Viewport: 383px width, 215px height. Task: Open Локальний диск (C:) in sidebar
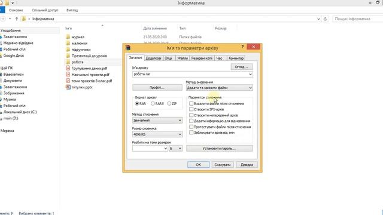tap(20, 112)
